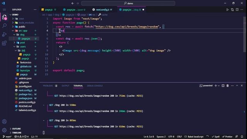The image size is (247, 139).
Task: Go back with the navigation arrow
Action: coord(73,3)
